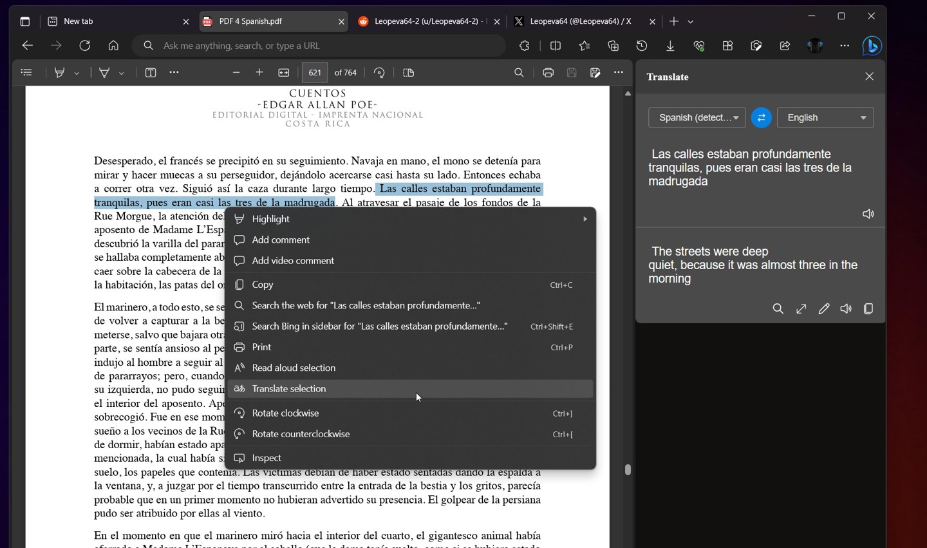927x548 pixels.
Task: Expand draw tool options arrow
Action: click(x=122, y=73)
